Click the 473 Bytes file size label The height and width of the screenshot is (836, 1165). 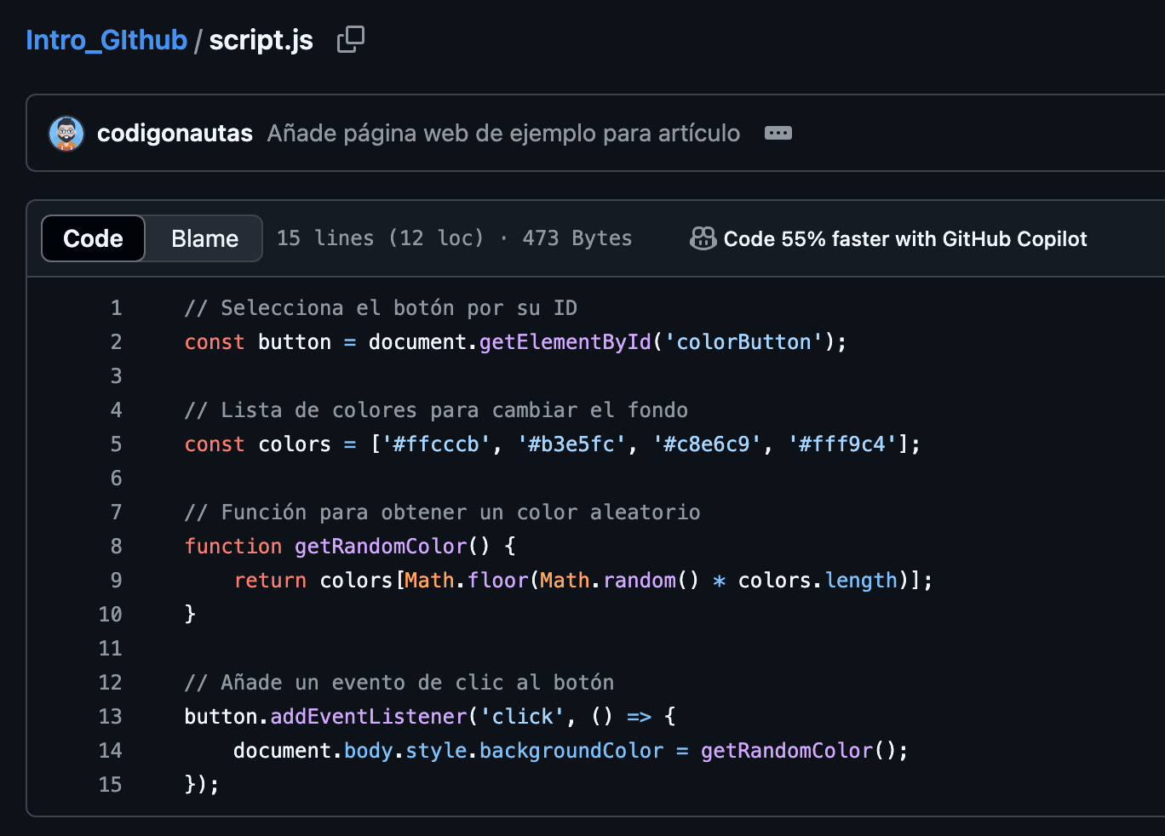tap(577, 238)
